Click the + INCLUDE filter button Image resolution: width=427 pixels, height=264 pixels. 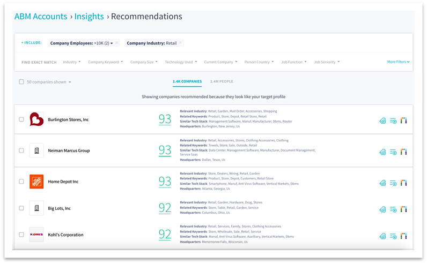coord(32,43)
